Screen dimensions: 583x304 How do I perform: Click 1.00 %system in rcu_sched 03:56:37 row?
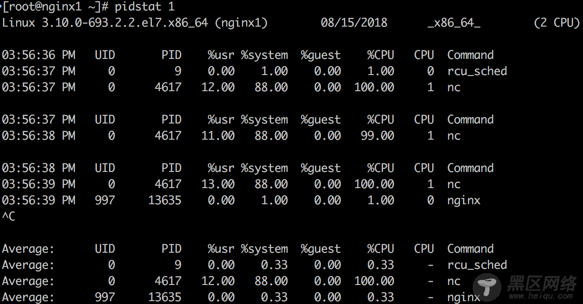[274, 71]
